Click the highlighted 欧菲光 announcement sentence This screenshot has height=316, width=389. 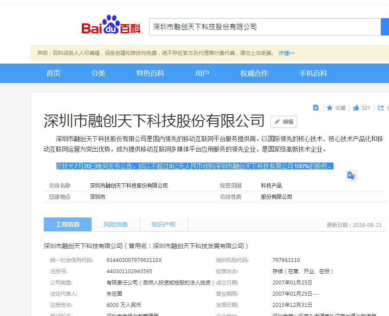[194, 166]
